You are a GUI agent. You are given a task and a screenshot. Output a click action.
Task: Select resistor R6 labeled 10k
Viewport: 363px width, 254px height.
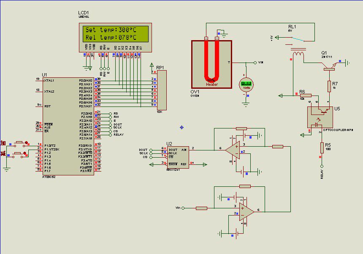point(305,96)
